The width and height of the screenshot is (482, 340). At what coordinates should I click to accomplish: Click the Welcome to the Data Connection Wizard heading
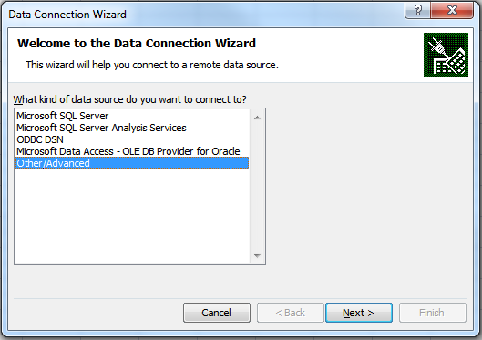tap(137, 44)
